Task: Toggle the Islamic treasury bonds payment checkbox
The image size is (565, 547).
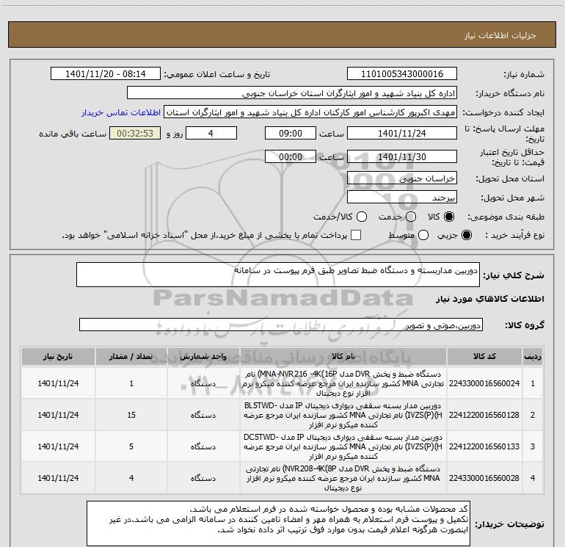Action: pos(356,236)
